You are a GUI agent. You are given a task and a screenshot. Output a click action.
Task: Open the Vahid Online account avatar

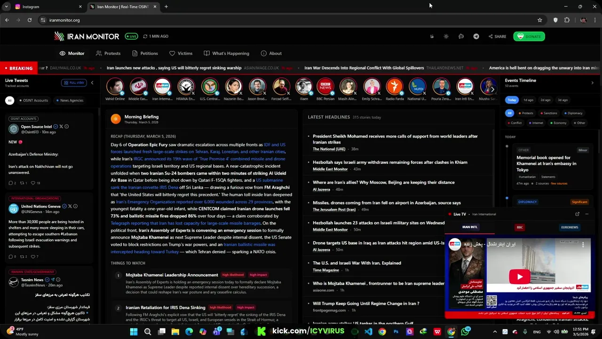115,87
